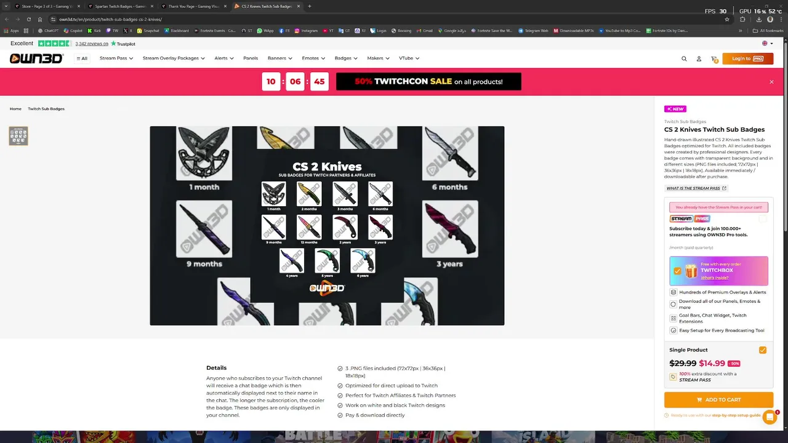The height and width of the screenshot is (443, 788).
Task: Switch to Store Page 3 of 3 tab
Action: (x=47, y=6)
